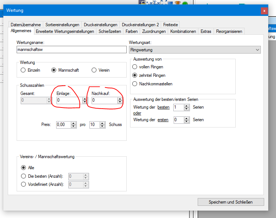Image resolution: width=276 pixels, height=218 pixels.
Task: Click into the Wertungsname text field
Action: (72, 50)
